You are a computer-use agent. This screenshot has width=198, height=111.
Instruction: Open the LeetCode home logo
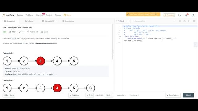[x=8, y=15]
